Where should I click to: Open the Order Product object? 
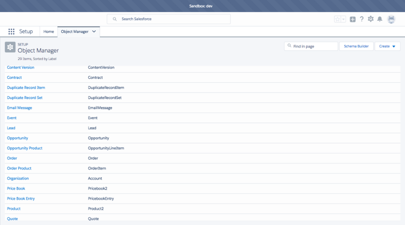click(x=19, y=168)
